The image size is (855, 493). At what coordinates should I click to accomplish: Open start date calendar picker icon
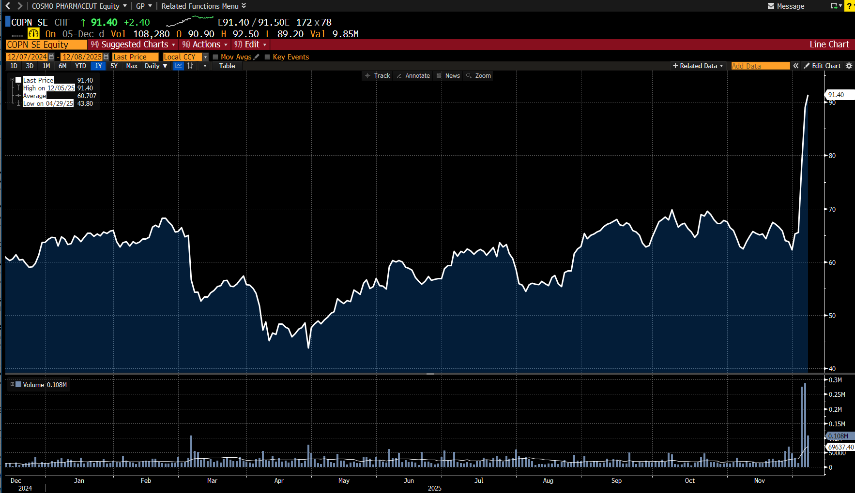[x=51, y=57]
